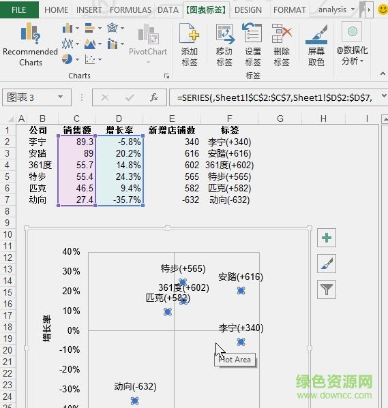Image resolution: width=388 pixels, height=408 pixels.
Task: Click the smiley feedback icon
Action: (383, 10)
